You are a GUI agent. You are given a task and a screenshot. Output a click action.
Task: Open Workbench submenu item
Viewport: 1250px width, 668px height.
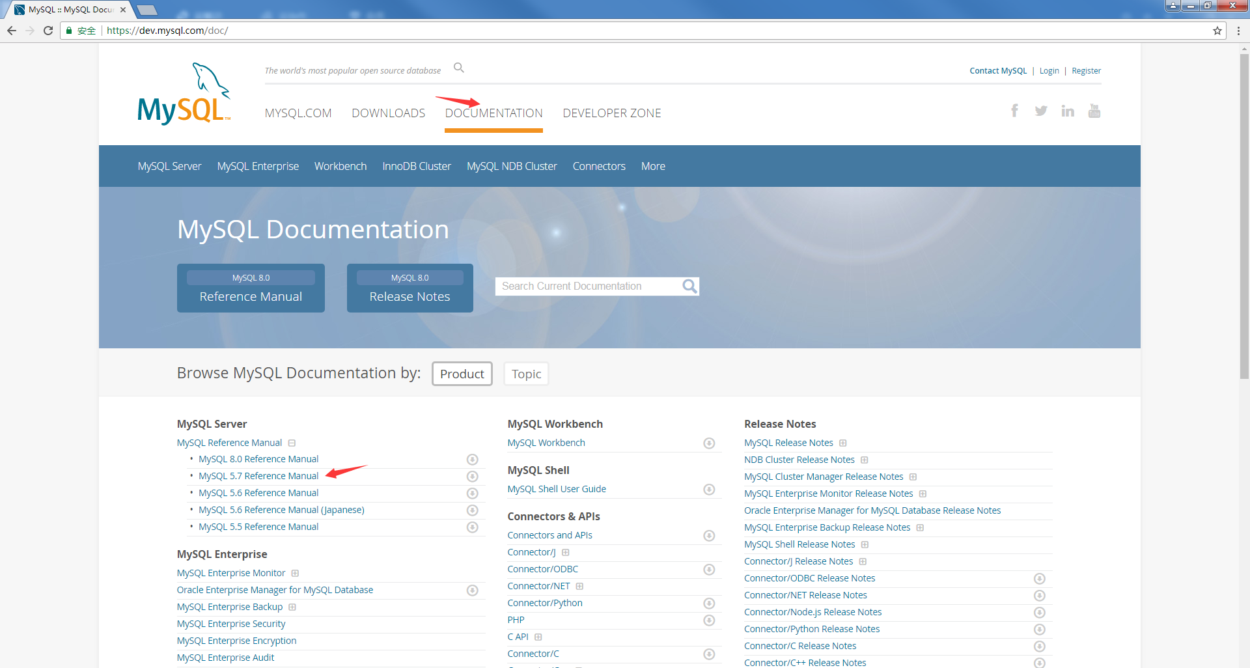[x=340, y=166]
